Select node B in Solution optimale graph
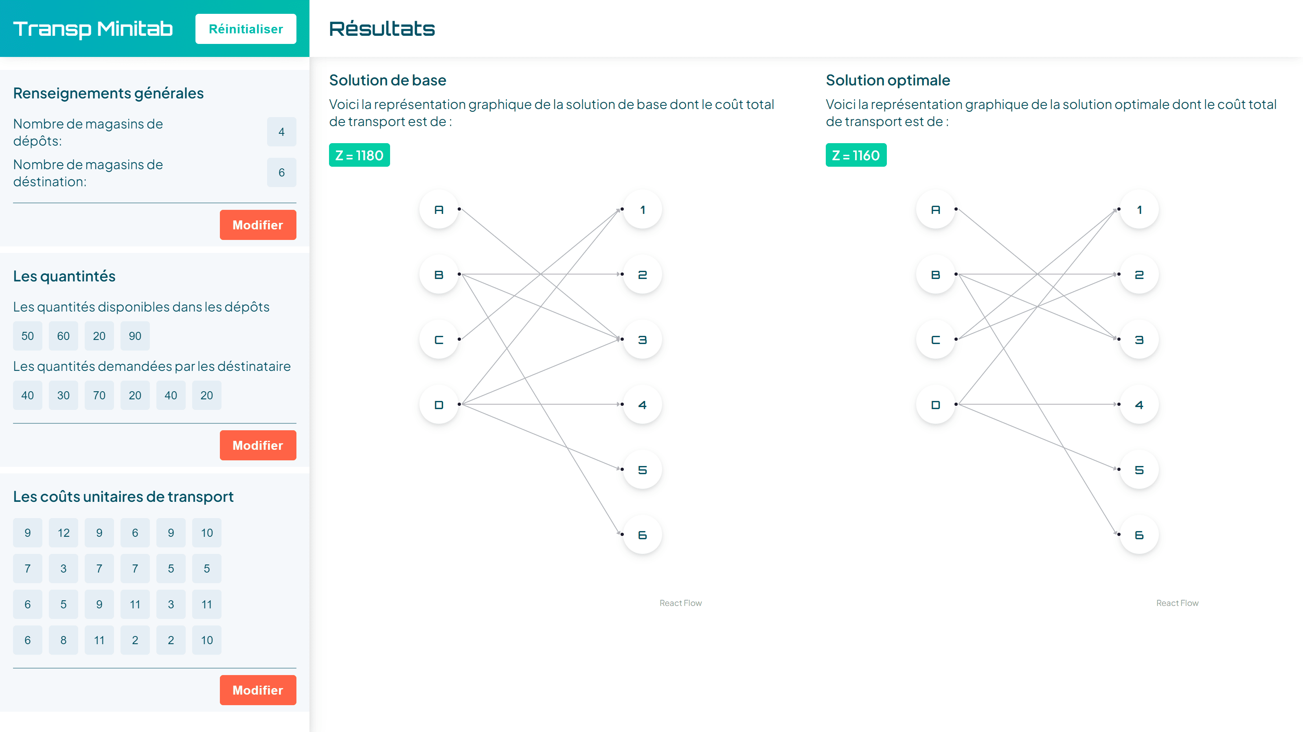 pos(935,274)
